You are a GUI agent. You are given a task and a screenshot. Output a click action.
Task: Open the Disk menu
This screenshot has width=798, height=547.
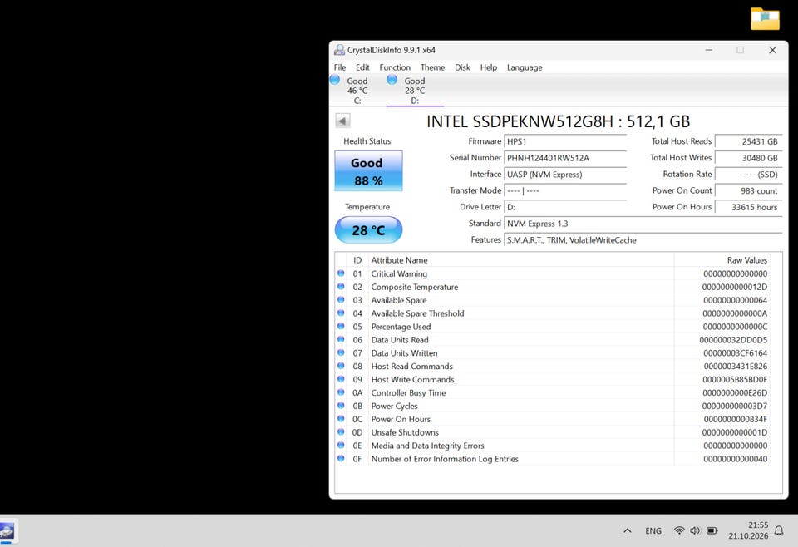tap(463, 67)
